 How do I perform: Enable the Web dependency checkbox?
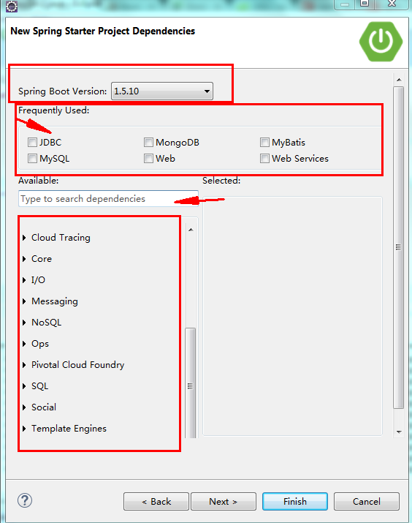click(x=148, y=158)
